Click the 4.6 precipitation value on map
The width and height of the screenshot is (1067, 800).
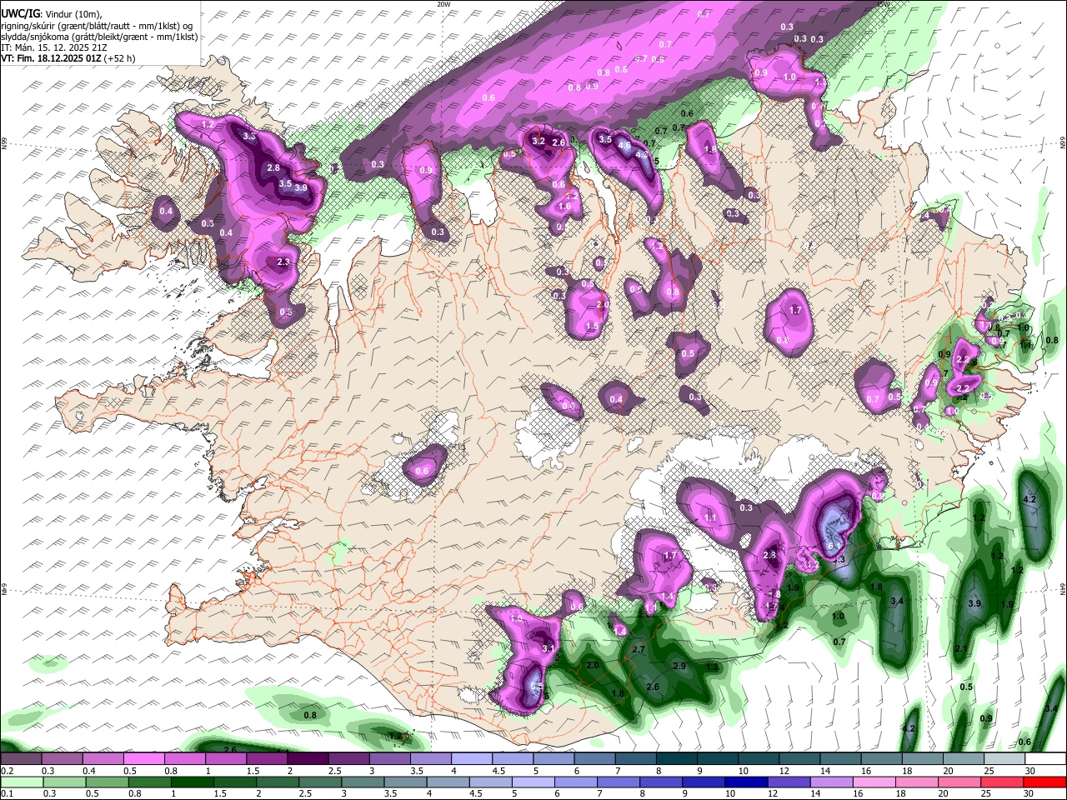(x=624, y=145)
